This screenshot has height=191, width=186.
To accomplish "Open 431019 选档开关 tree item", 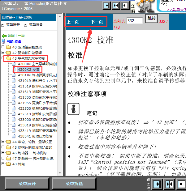I will pyautogui.click(x=37, y=81).
